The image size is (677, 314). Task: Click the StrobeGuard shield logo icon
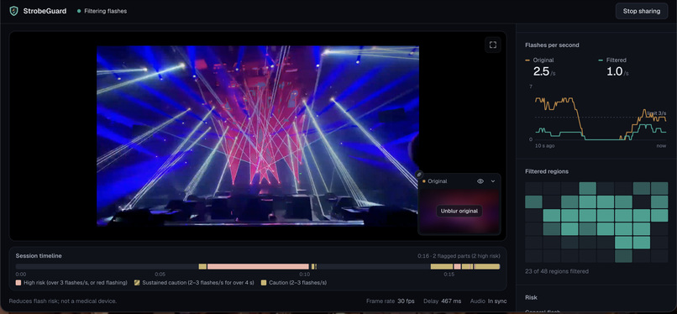coord(13,11)
